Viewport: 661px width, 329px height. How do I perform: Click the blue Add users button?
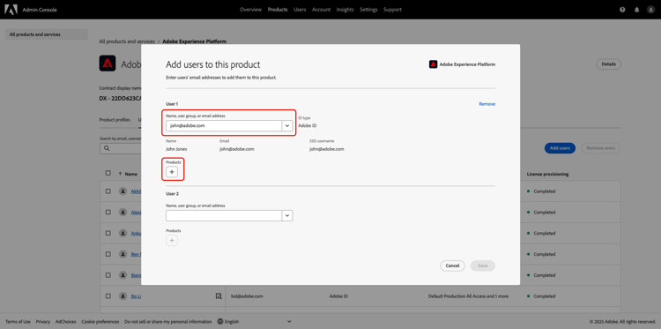point(560,148)
